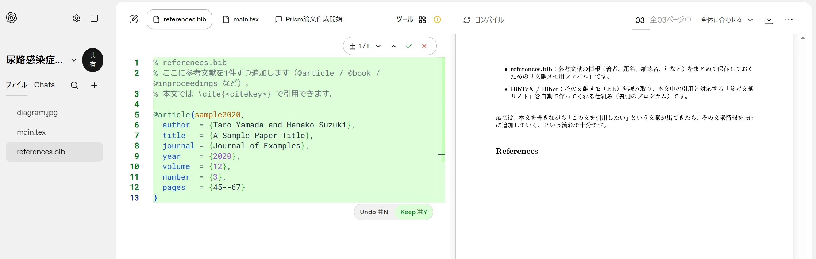816x259 pixels.
Task: Click the tools grid icon
Action: (x=422, y=20)
